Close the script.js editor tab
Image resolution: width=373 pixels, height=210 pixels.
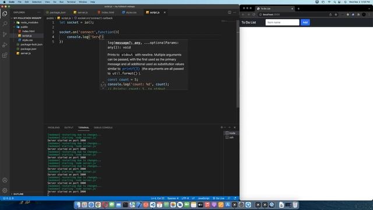click(164, 12)
